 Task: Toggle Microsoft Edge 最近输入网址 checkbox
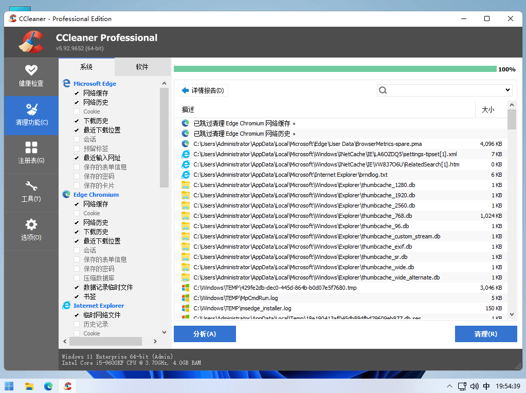click(x=77, y=158)
